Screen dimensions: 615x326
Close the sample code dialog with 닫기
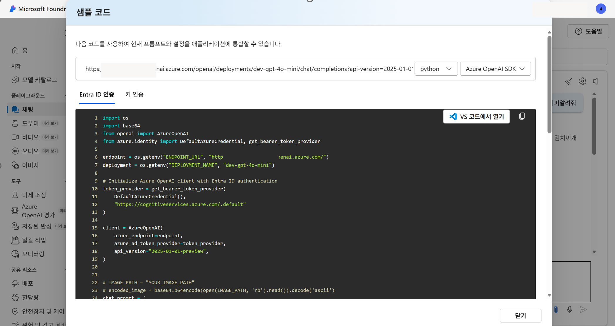[520, 315]
